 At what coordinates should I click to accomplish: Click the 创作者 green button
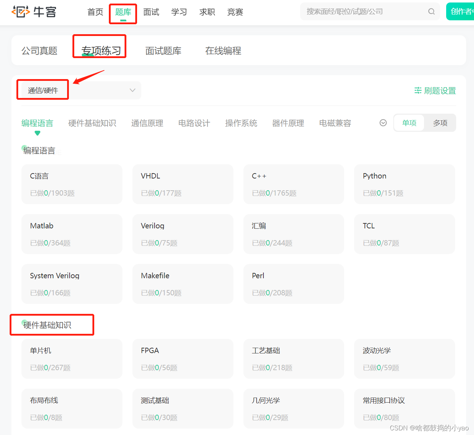(x=461, y=12)
